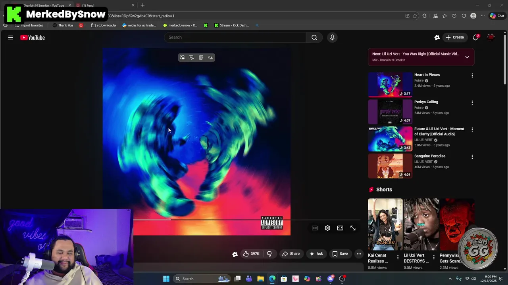Open Windows Start menu
The height and width of the screenshot is (285, 508).
tap(166, 279)
